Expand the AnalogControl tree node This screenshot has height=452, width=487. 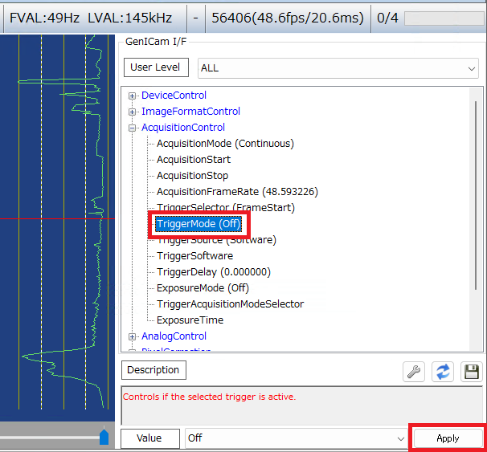coord(133,336)
